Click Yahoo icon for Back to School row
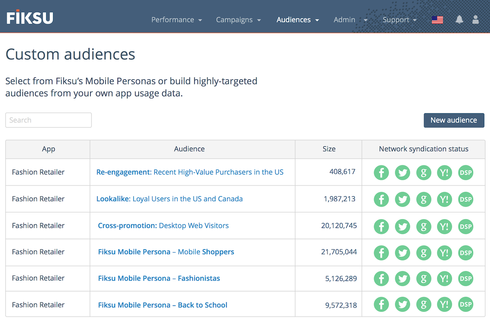Image resolution: width=490 pixels, height=325 pixels. click(445, 304)
